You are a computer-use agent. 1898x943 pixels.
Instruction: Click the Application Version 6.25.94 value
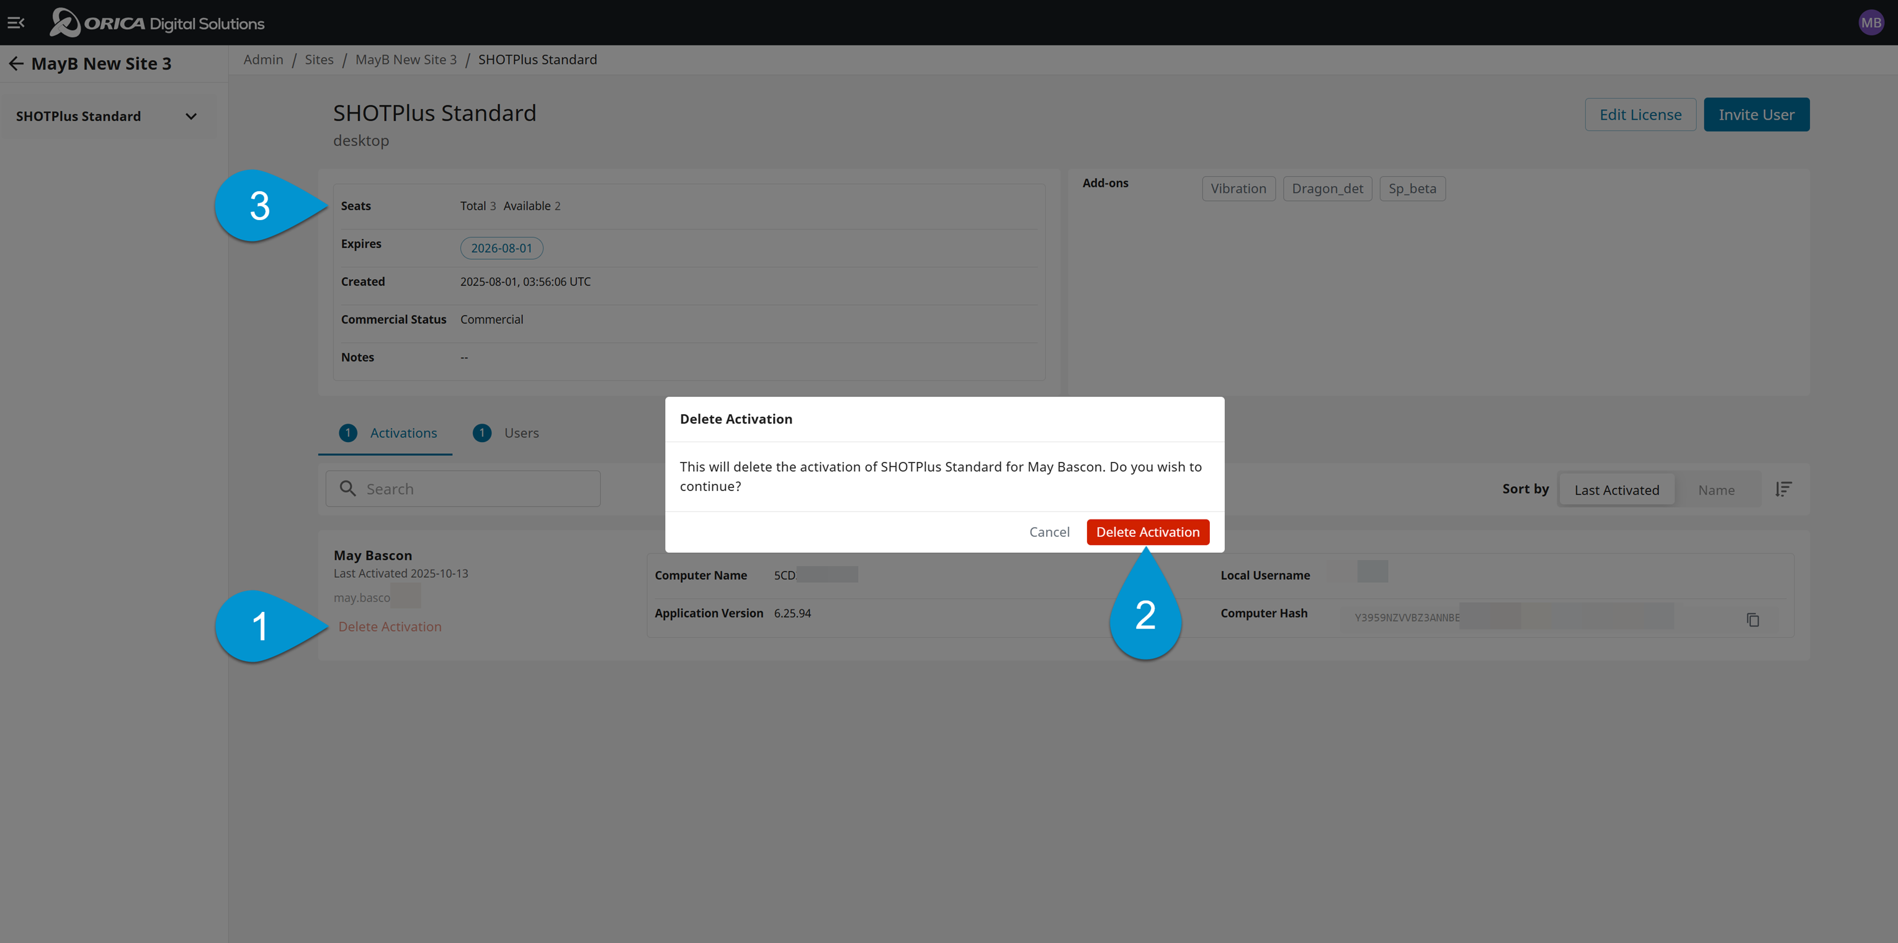tap(792, 613)
